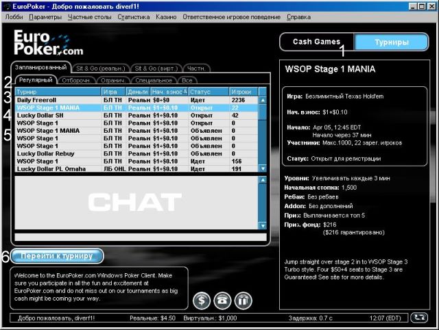Sort by Статус column header
This screenshot has height=330, width=439.
pyautogui.click(x=209, y=92)
